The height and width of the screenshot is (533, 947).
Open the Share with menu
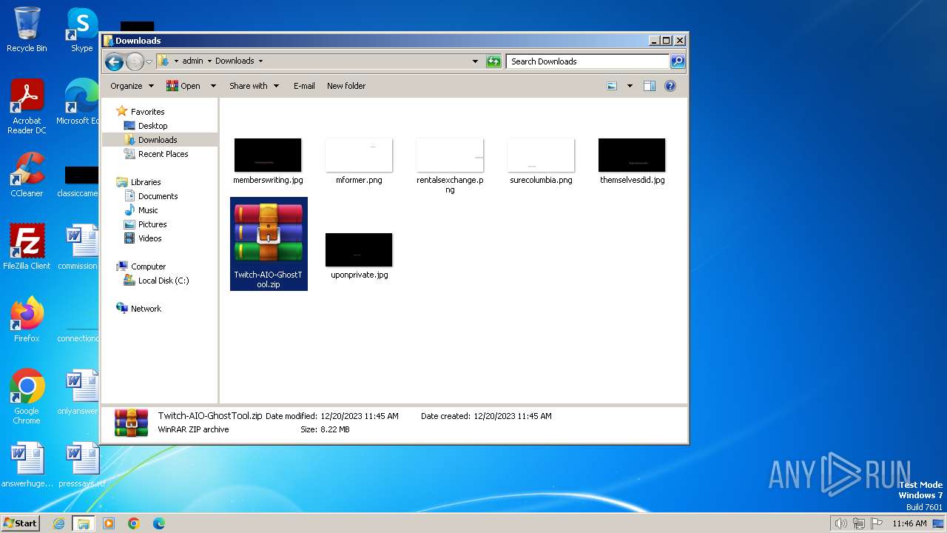pyautogui.click(x=254, y=86)
